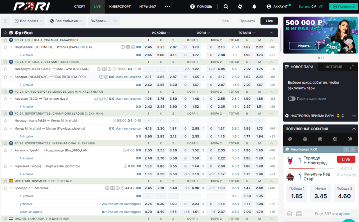Toggle the balance visibility eye icon

[321, 6]
